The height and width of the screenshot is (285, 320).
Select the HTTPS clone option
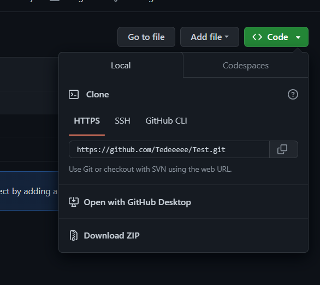coord(87,121)
